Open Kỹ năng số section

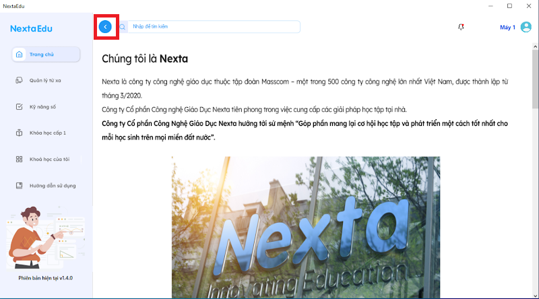pos(42,107)
